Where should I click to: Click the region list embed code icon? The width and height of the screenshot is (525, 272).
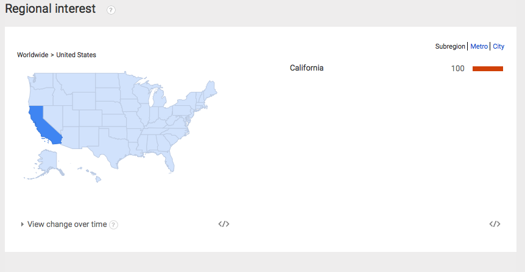(x=495, y=224)
